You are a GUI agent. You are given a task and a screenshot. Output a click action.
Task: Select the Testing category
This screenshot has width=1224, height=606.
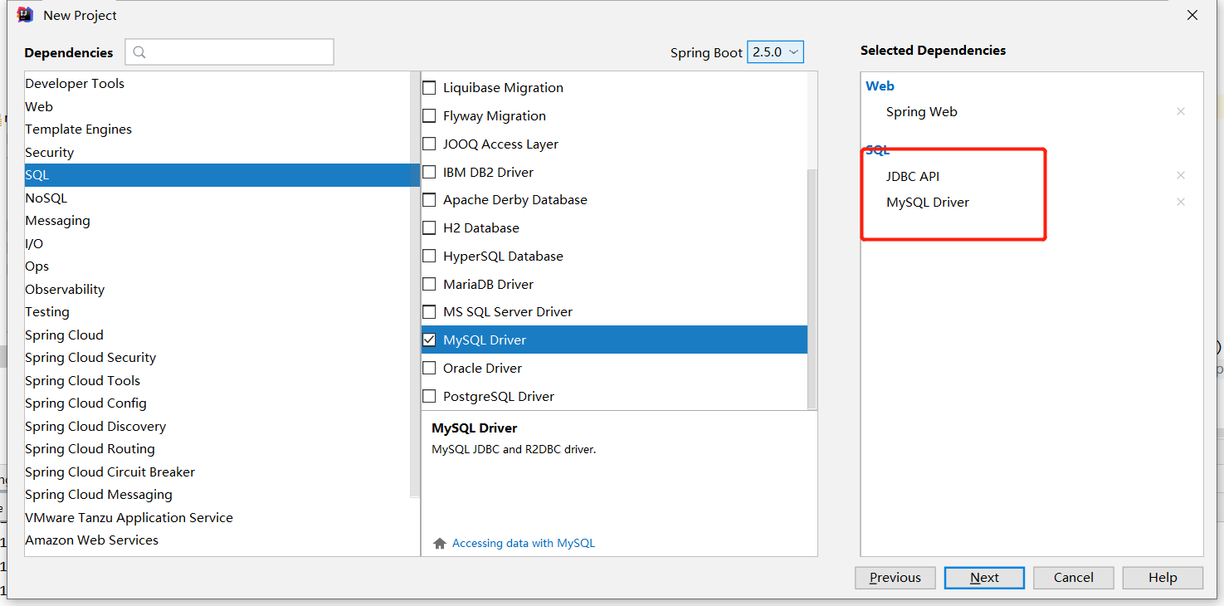click(x=217, y=312)
